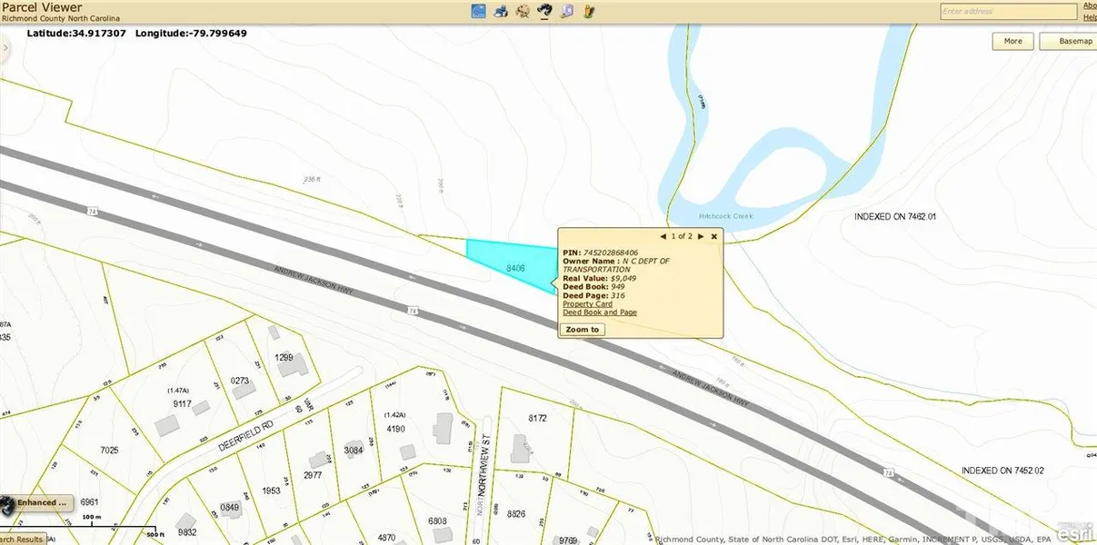Viewport: 1097px width, 545px height.
Task: Click the About link in the header
Action: (x=1089, y=5)
